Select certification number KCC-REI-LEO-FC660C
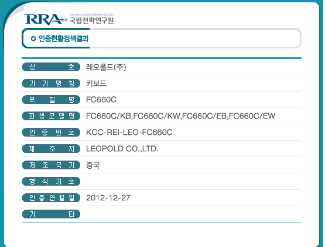This screenshot has height=247, width=325. pyautogui.click(x=129, y=133)
